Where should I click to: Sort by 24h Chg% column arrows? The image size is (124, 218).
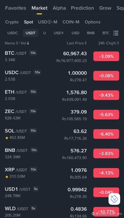[x=118, y=43]
